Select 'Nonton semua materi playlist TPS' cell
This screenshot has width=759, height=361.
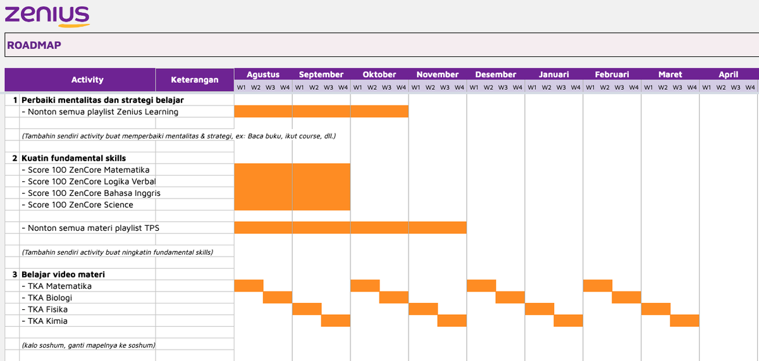(x=87, y=228)
